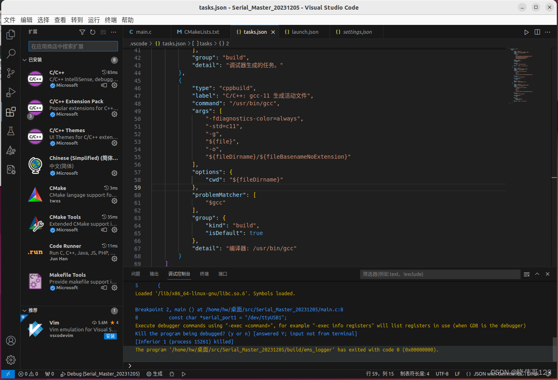Select the tasks array breadcrumb
This screenshot has width=558, height=380.
202,43
